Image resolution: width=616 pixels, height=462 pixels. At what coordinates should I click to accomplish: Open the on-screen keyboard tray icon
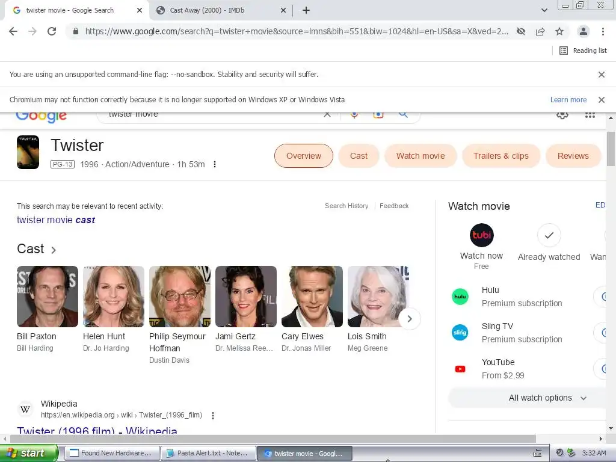tap(538, 454)
